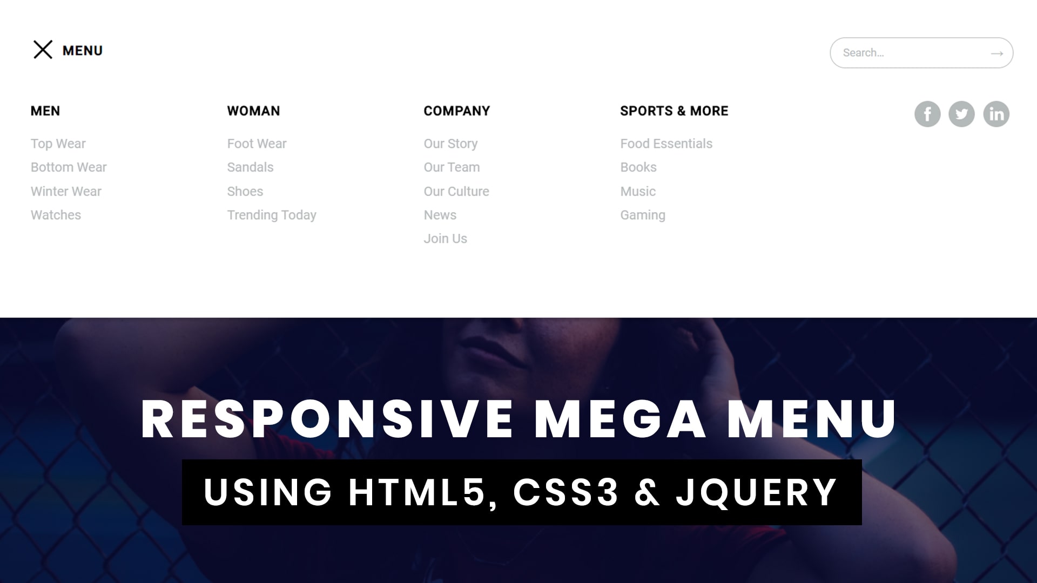Click the News menu item

click(x=440, y=215)
